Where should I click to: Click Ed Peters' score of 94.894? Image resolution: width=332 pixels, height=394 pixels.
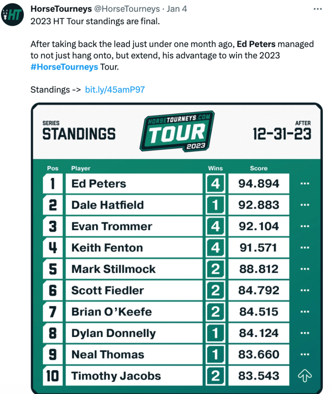(x=258, y=184)
